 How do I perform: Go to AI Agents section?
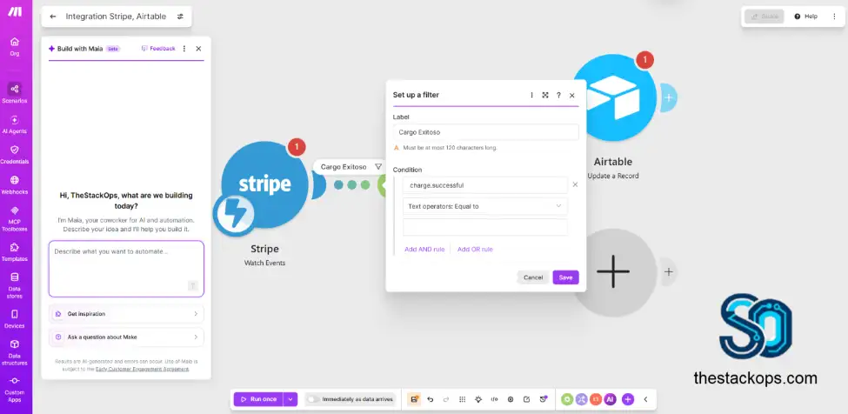(x=15, y=124)
